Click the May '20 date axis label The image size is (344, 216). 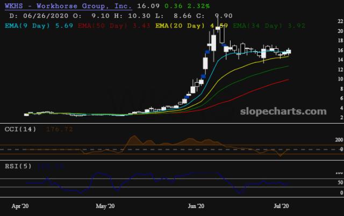tap(105, 206)
